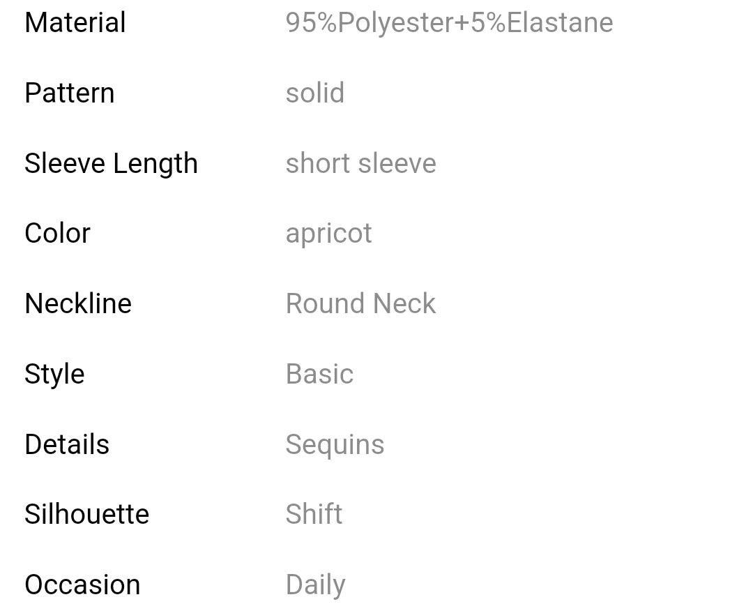The image size is (753, 604).
Task: Select the short sleeve value
Action: (360, 163)
